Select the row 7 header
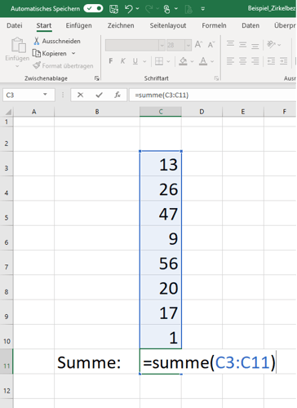 [7, 263]
